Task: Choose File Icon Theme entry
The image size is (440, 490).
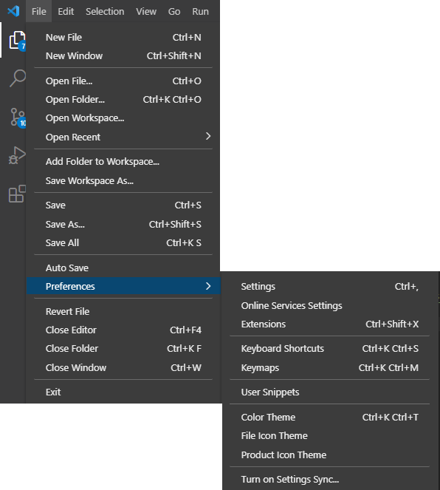Action: [330, 435]
